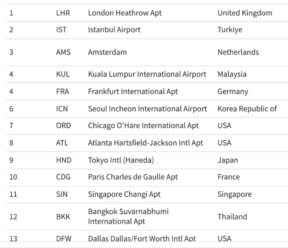The height and width of the screenshot is (248, 288).
Task: Select the Turkiye country cell
Action: pyautogui.click(x=230, y=30)
